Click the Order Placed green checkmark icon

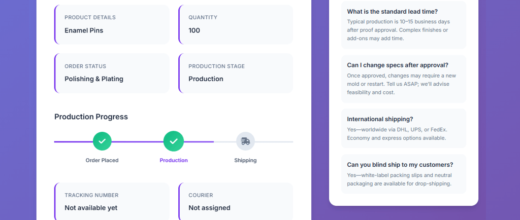(x=102, y=141)
